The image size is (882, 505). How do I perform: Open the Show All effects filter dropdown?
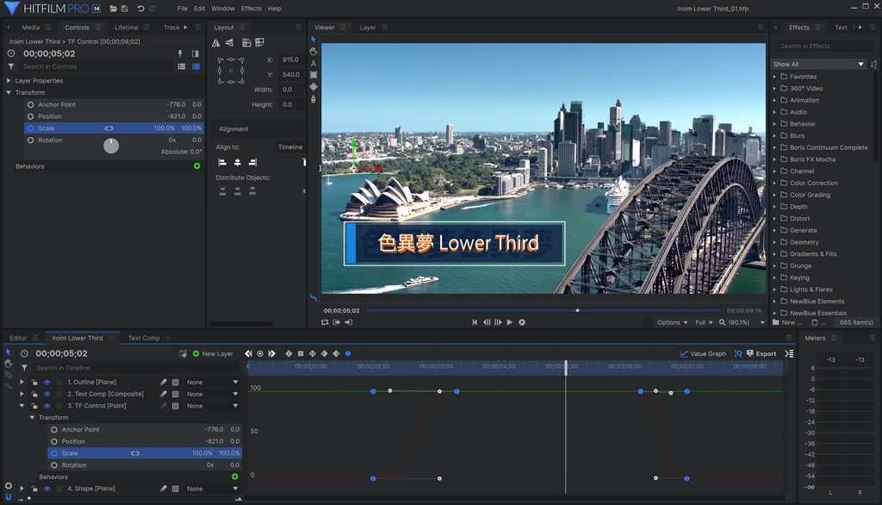818,64
